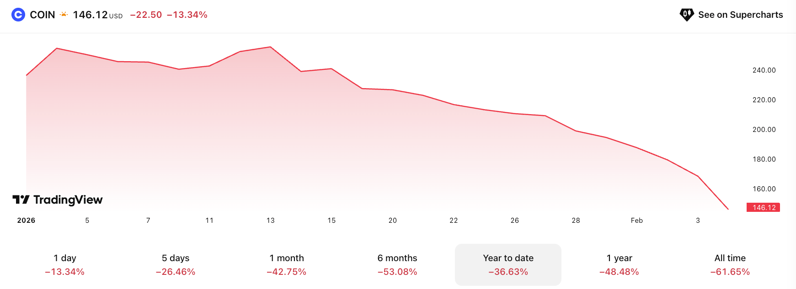Click the 2026 label on the time axis

[26, 221]
